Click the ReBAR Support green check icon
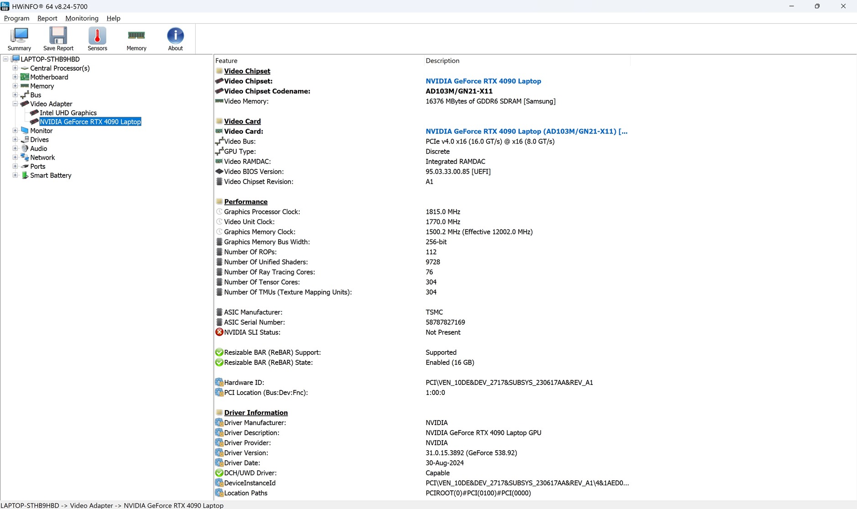This screenshot has height=509, width=857. (219, 352)
